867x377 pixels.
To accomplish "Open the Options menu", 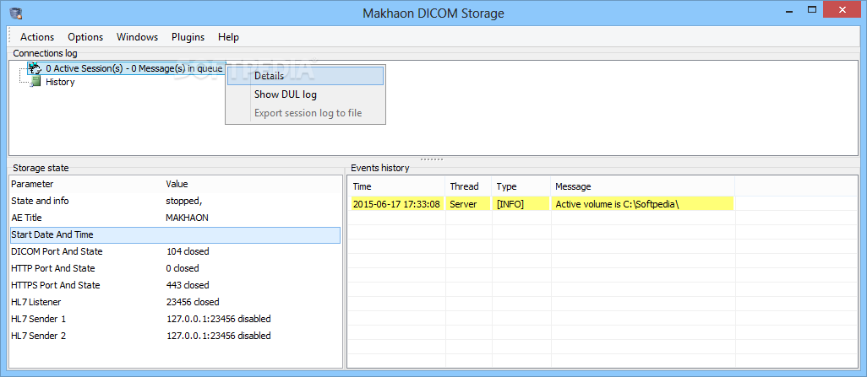I will click(85, 37).
